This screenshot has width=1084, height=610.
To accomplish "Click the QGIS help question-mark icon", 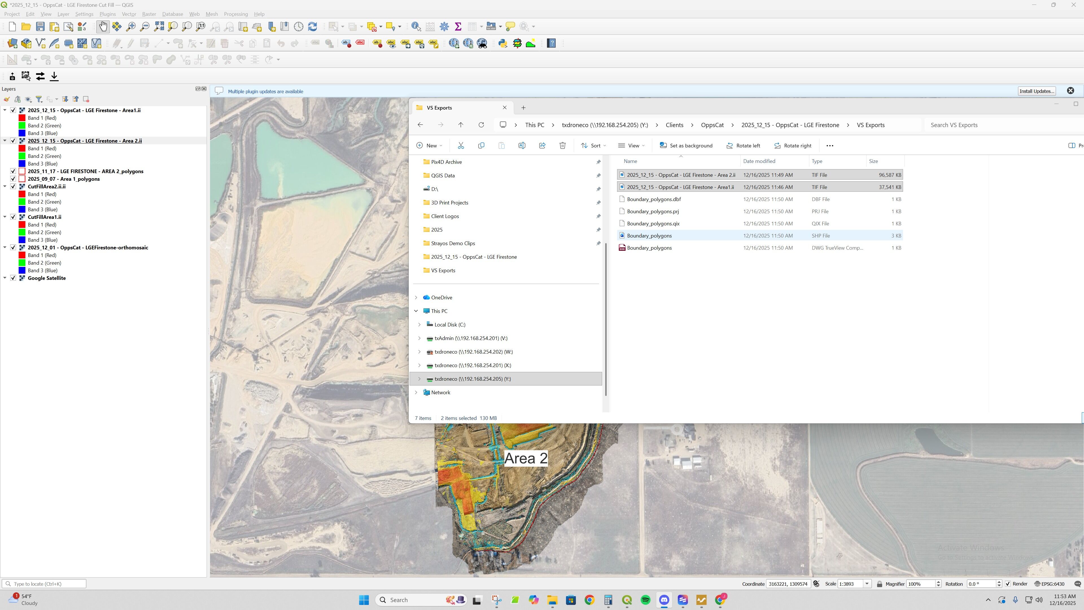I will click(551, 43).
